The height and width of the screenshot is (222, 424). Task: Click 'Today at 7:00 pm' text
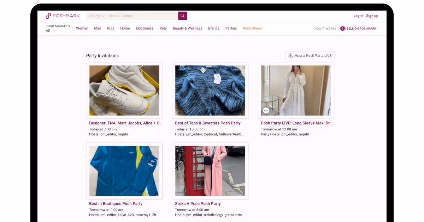coord(103,129)
